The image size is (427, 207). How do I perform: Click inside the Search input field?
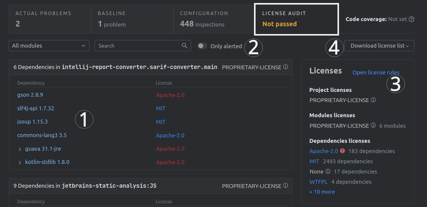[x=136, y=45]
